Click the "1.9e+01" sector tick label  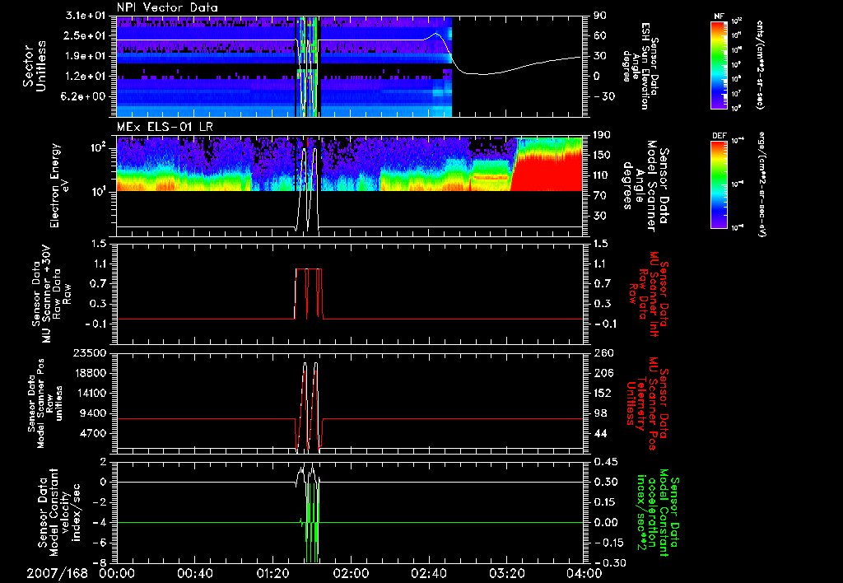[x=86, y=56]
